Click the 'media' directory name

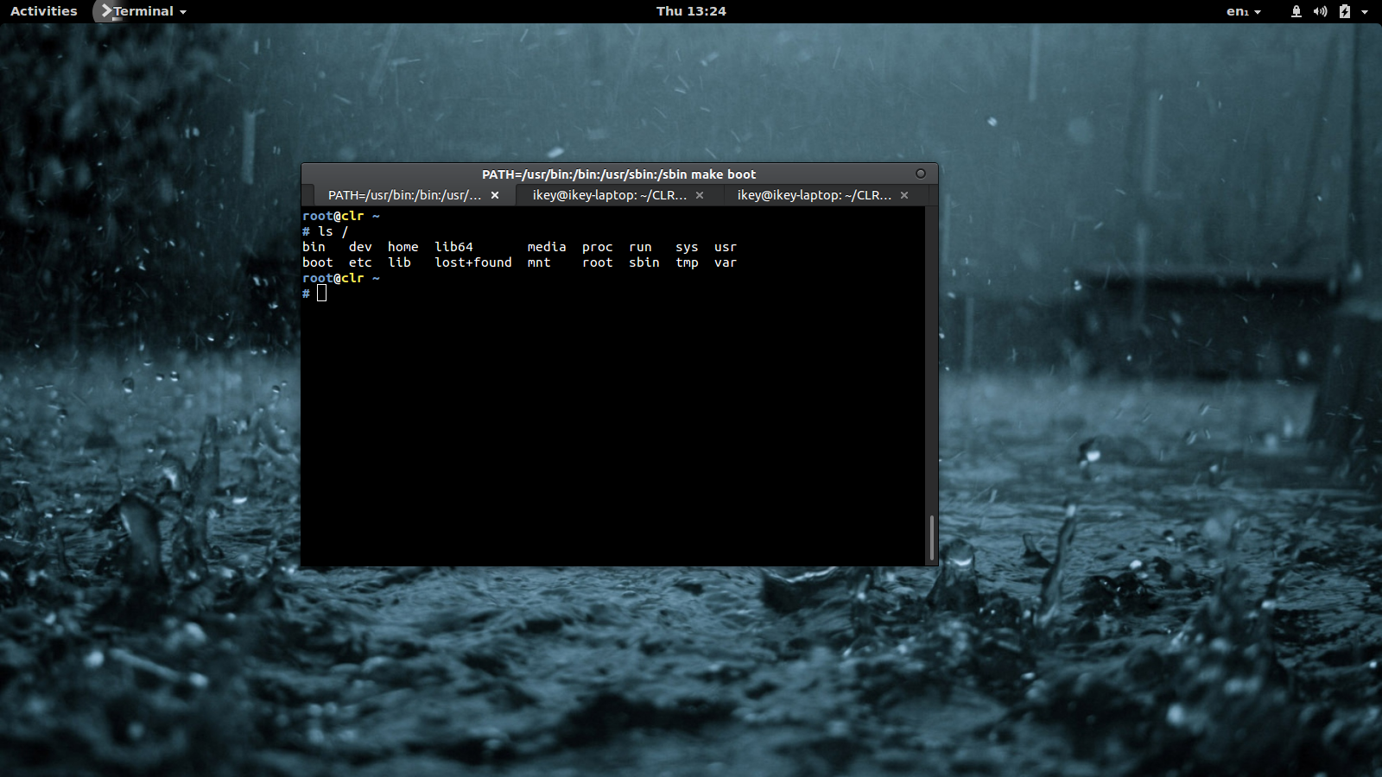(x=547, y=247)
